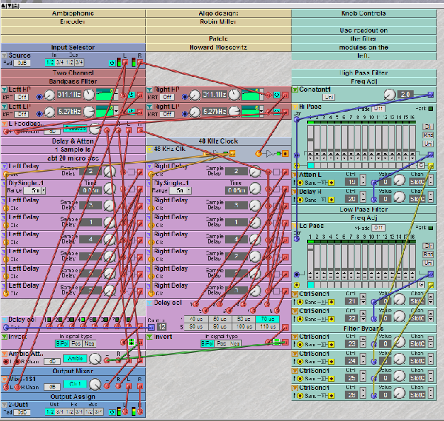
Task: Open the Atten L Chan Slot dropdown
Action: 417,181
